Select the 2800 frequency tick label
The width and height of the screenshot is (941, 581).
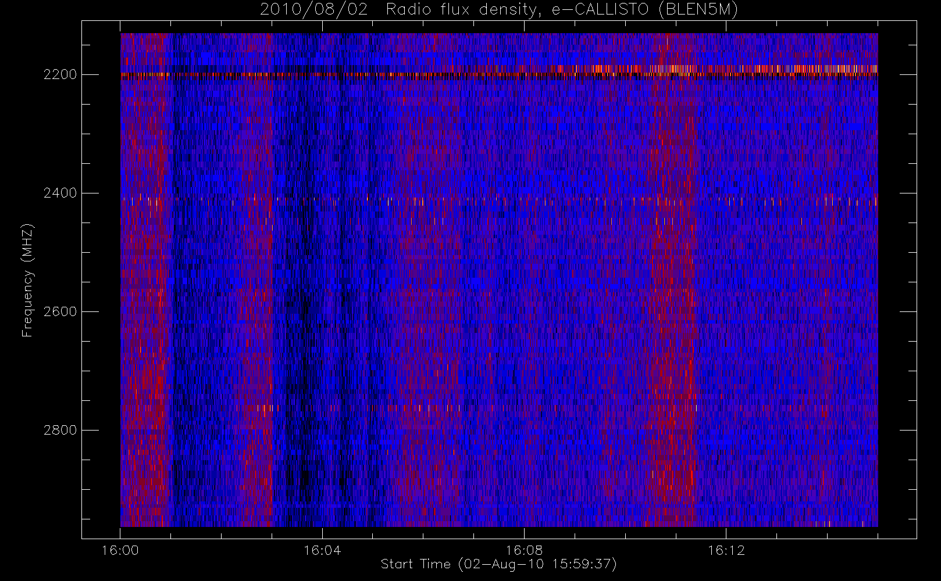pos(60,430)
